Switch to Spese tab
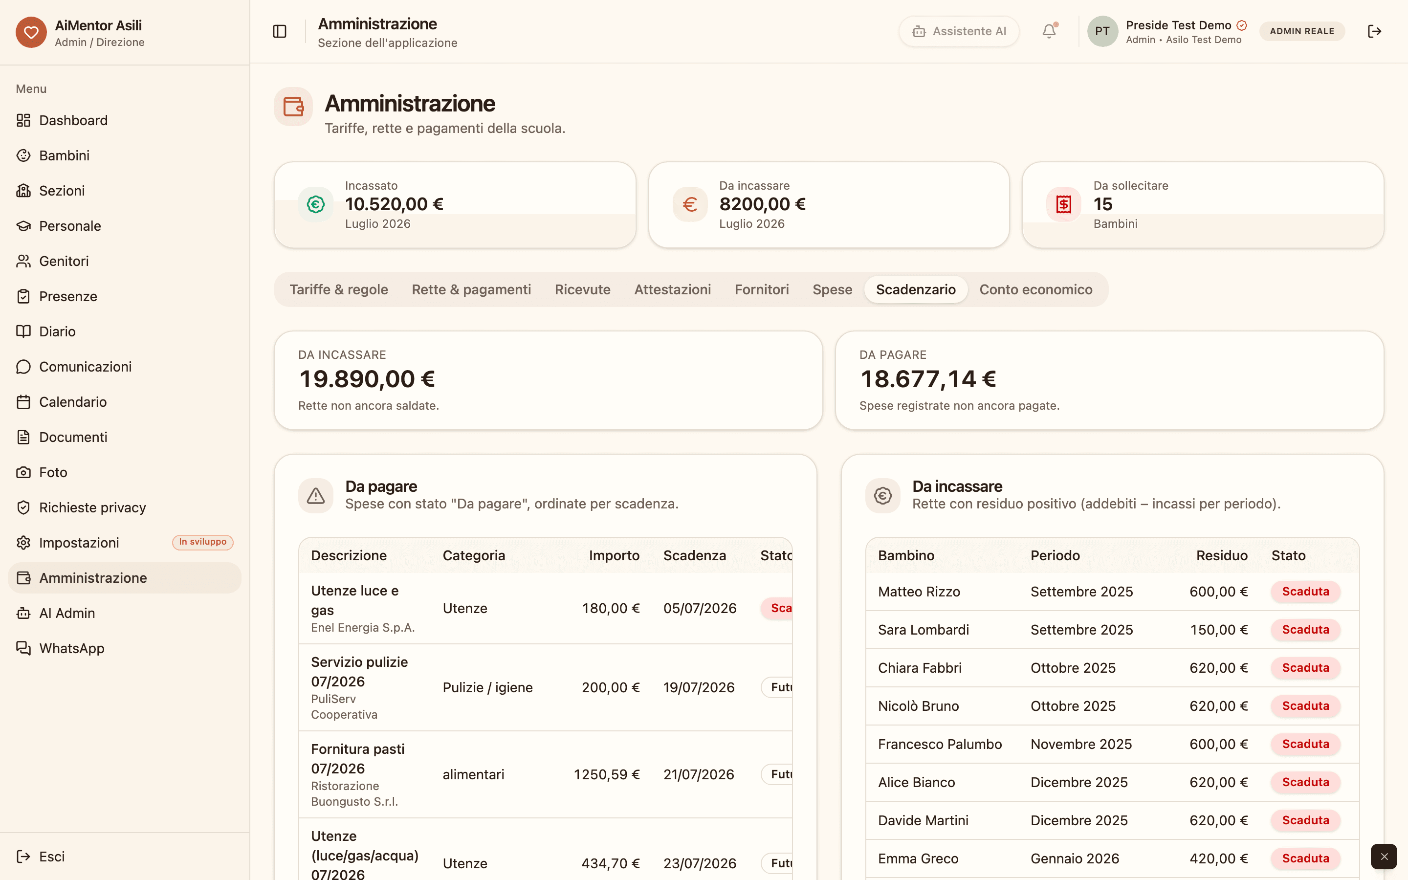This screenshot has height=880, width=1408. [x=832, y=290]
